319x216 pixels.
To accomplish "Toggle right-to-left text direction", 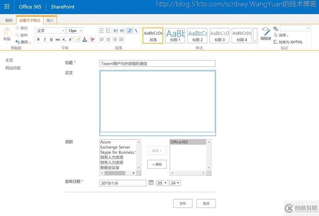I will tap(136, 31).
